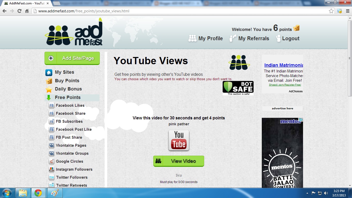352x198 pixels.
Task: Click the Bot Safe badge
Action: pos(238,88)
